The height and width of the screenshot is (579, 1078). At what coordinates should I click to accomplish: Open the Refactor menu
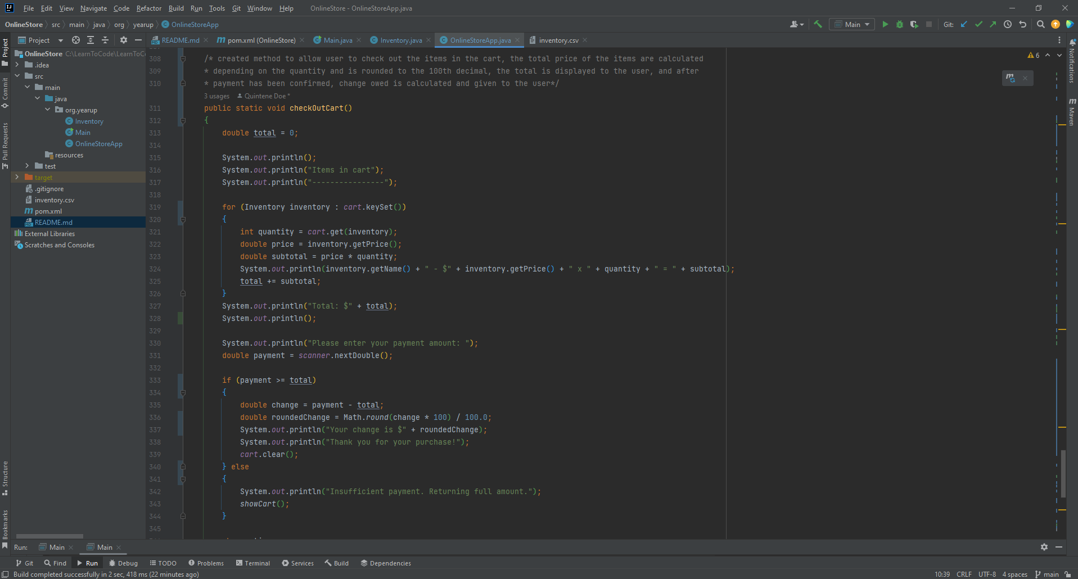tap(148, 8)
